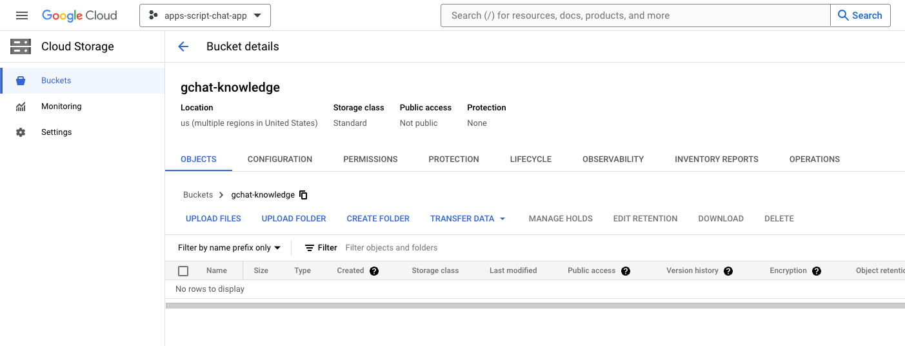Open Settings in the sidebar

coord(56,132)
